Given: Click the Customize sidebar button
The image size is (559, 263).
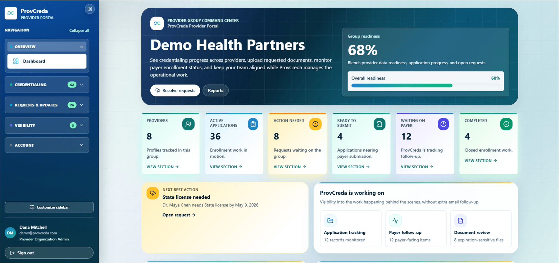Looking at the screenshot, I should tap(49, 207).
